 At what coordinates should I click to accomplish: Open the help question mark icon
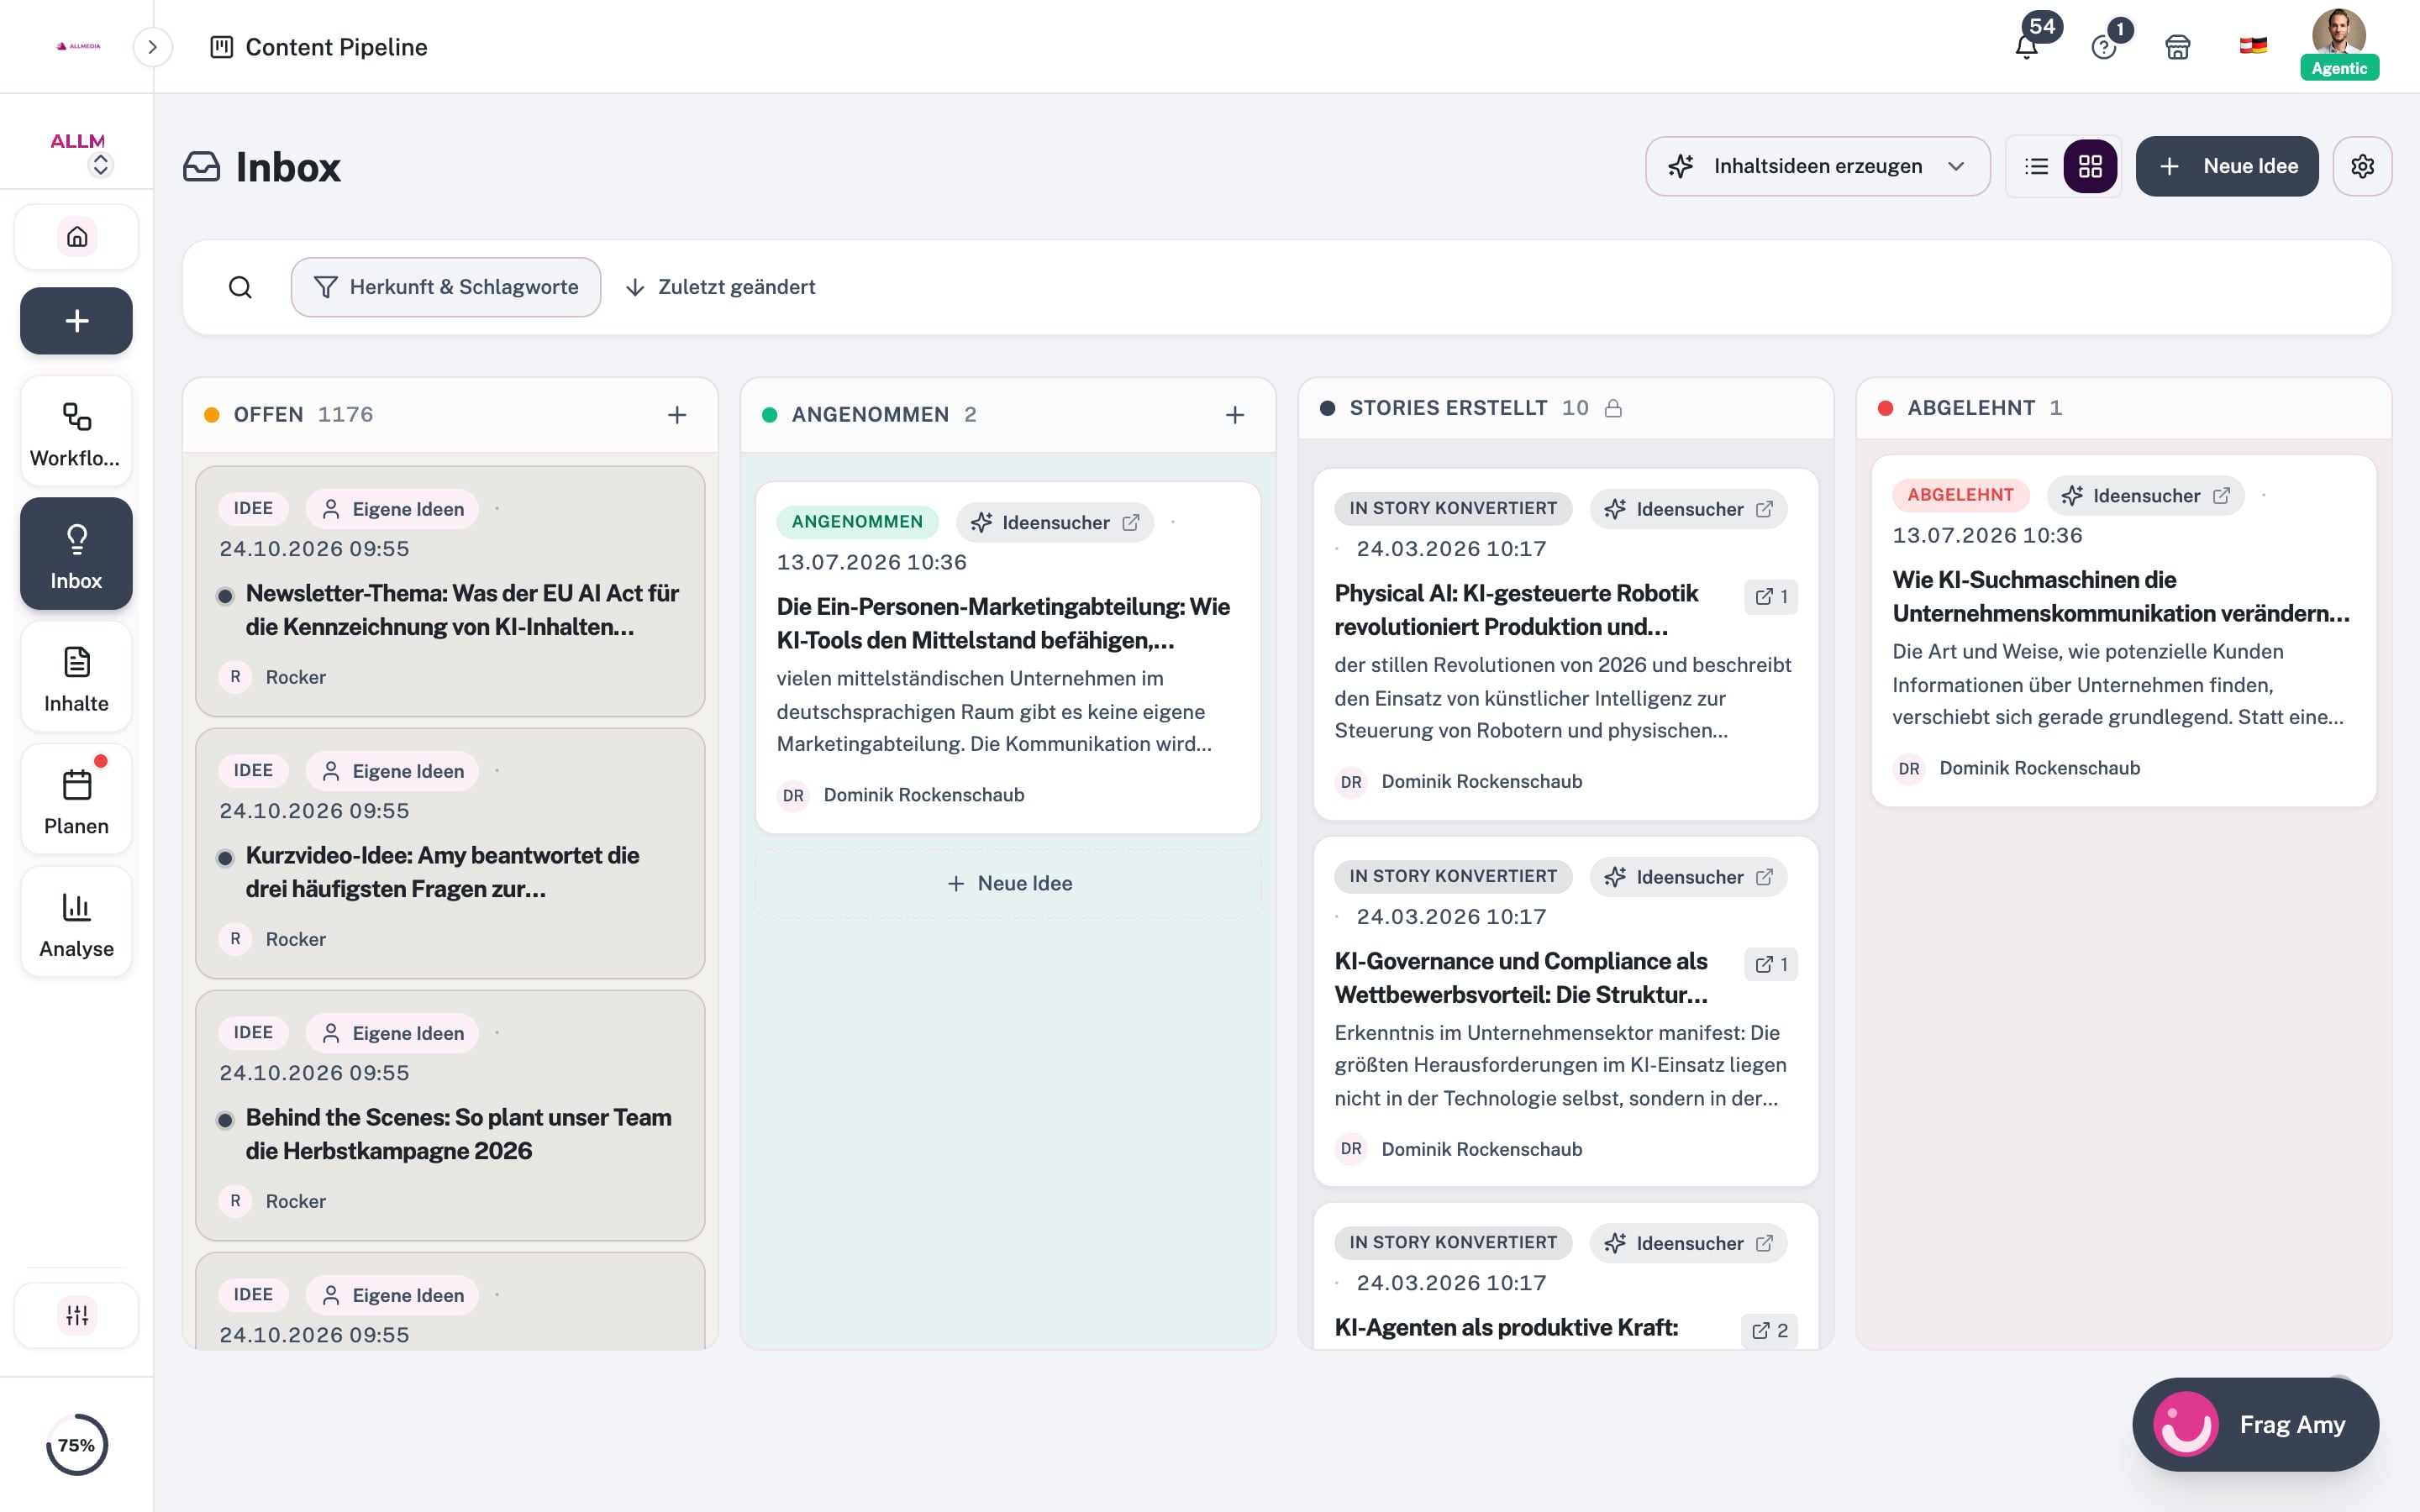(2104, 46)
